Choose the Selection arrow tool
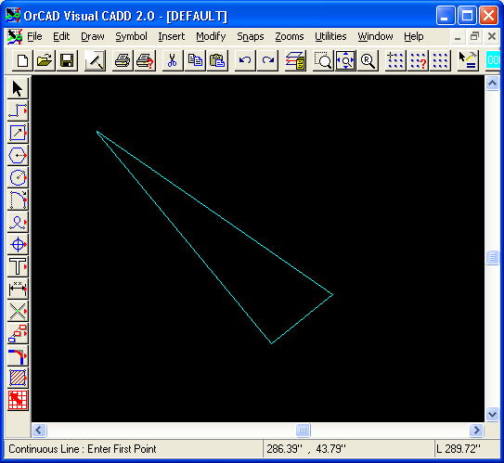 18,88
